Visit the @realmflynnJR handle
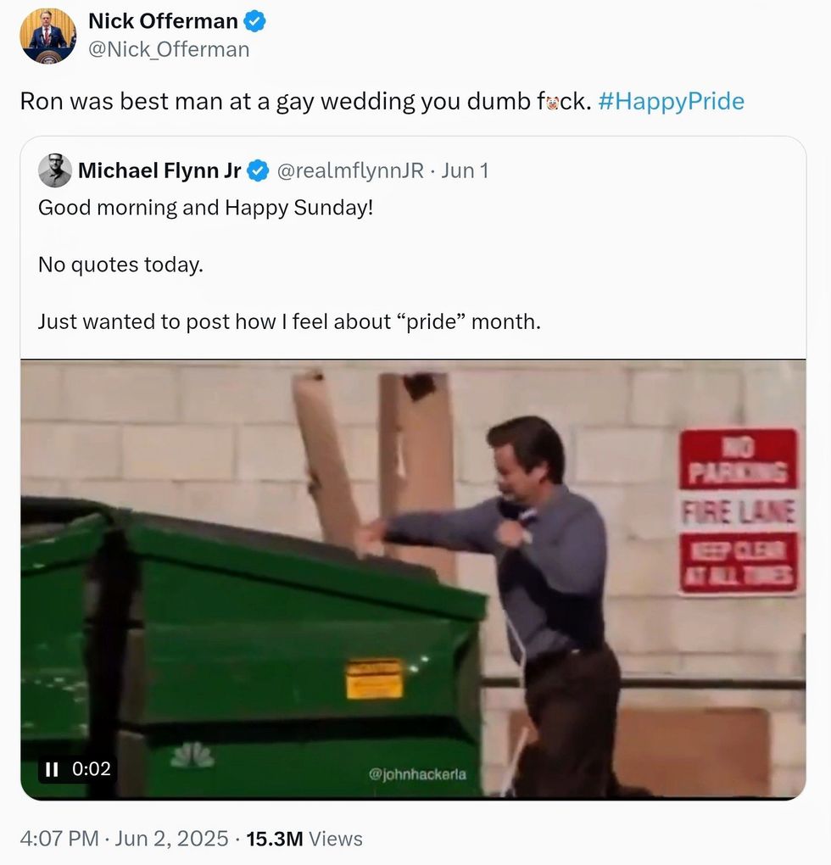Viewport: 831px width, 865px height. click(x=350, y=170)
